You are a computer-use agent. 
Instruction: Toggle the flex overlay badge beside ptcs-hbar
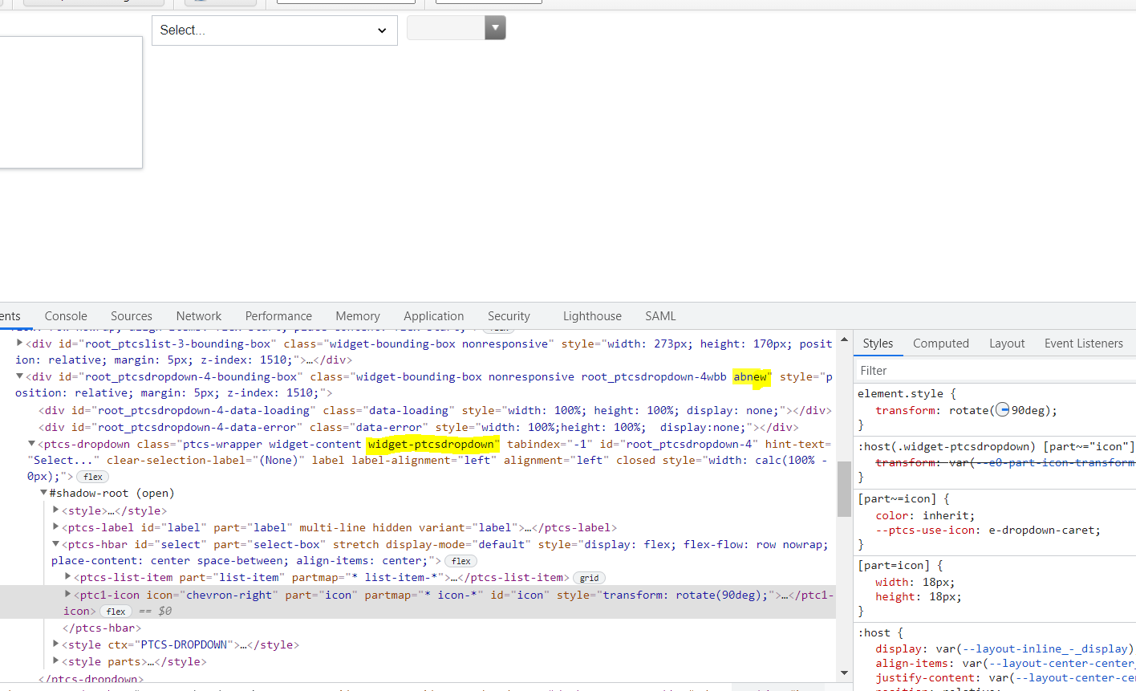coord(460,560)
